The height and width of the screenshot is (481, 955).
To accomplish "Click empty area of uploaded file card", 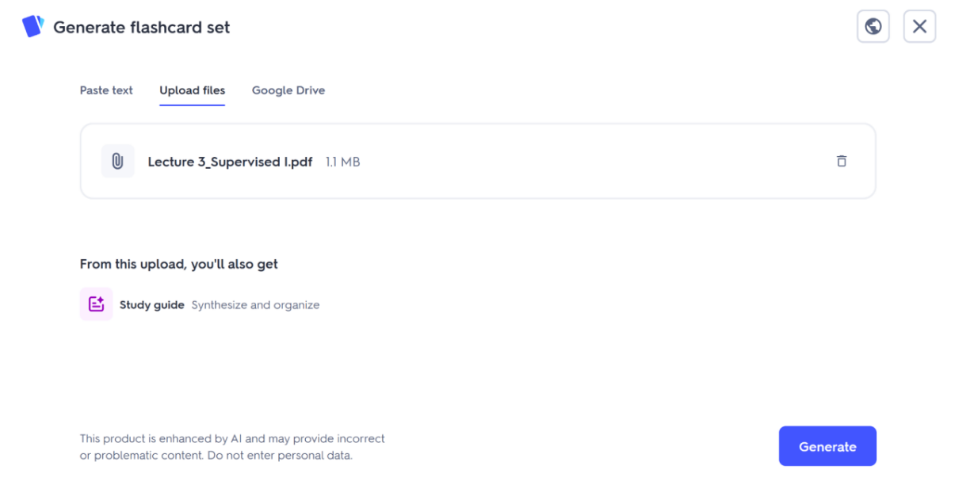I will click(594, 162).
